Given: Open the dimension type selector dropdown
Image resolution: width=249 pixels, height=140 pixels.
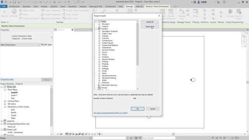Looking at the screenshot, I should 51,37.
